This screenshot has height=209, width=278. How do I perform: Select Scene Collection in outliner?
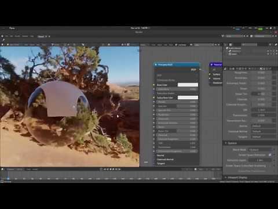coord(234,48)
